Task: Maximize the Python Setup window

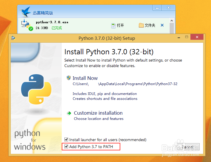Action: point(187,37)
